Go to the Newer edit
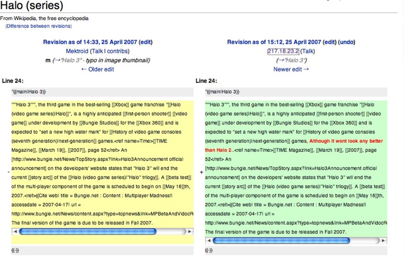This screenshot has width=404, height=259. (291, 69)
